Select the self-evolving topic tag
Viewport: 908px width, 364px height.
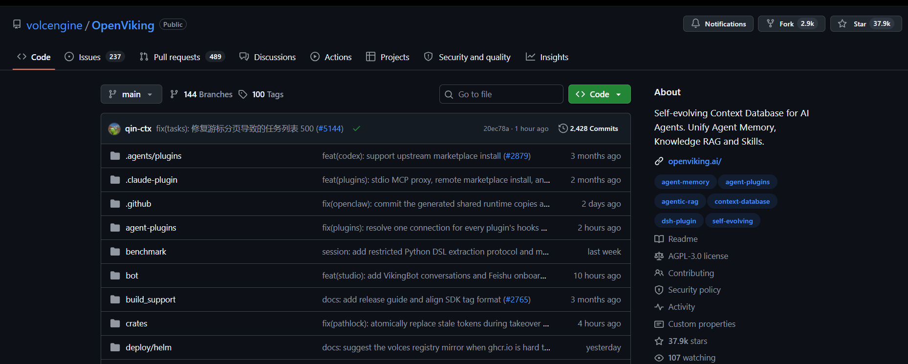point(733,221)
